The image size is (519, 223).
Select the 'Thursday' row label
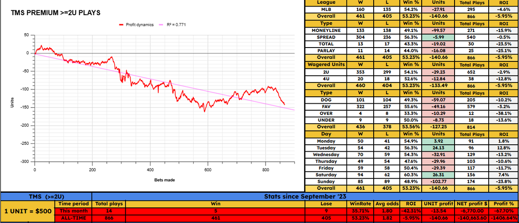(326, 161)
